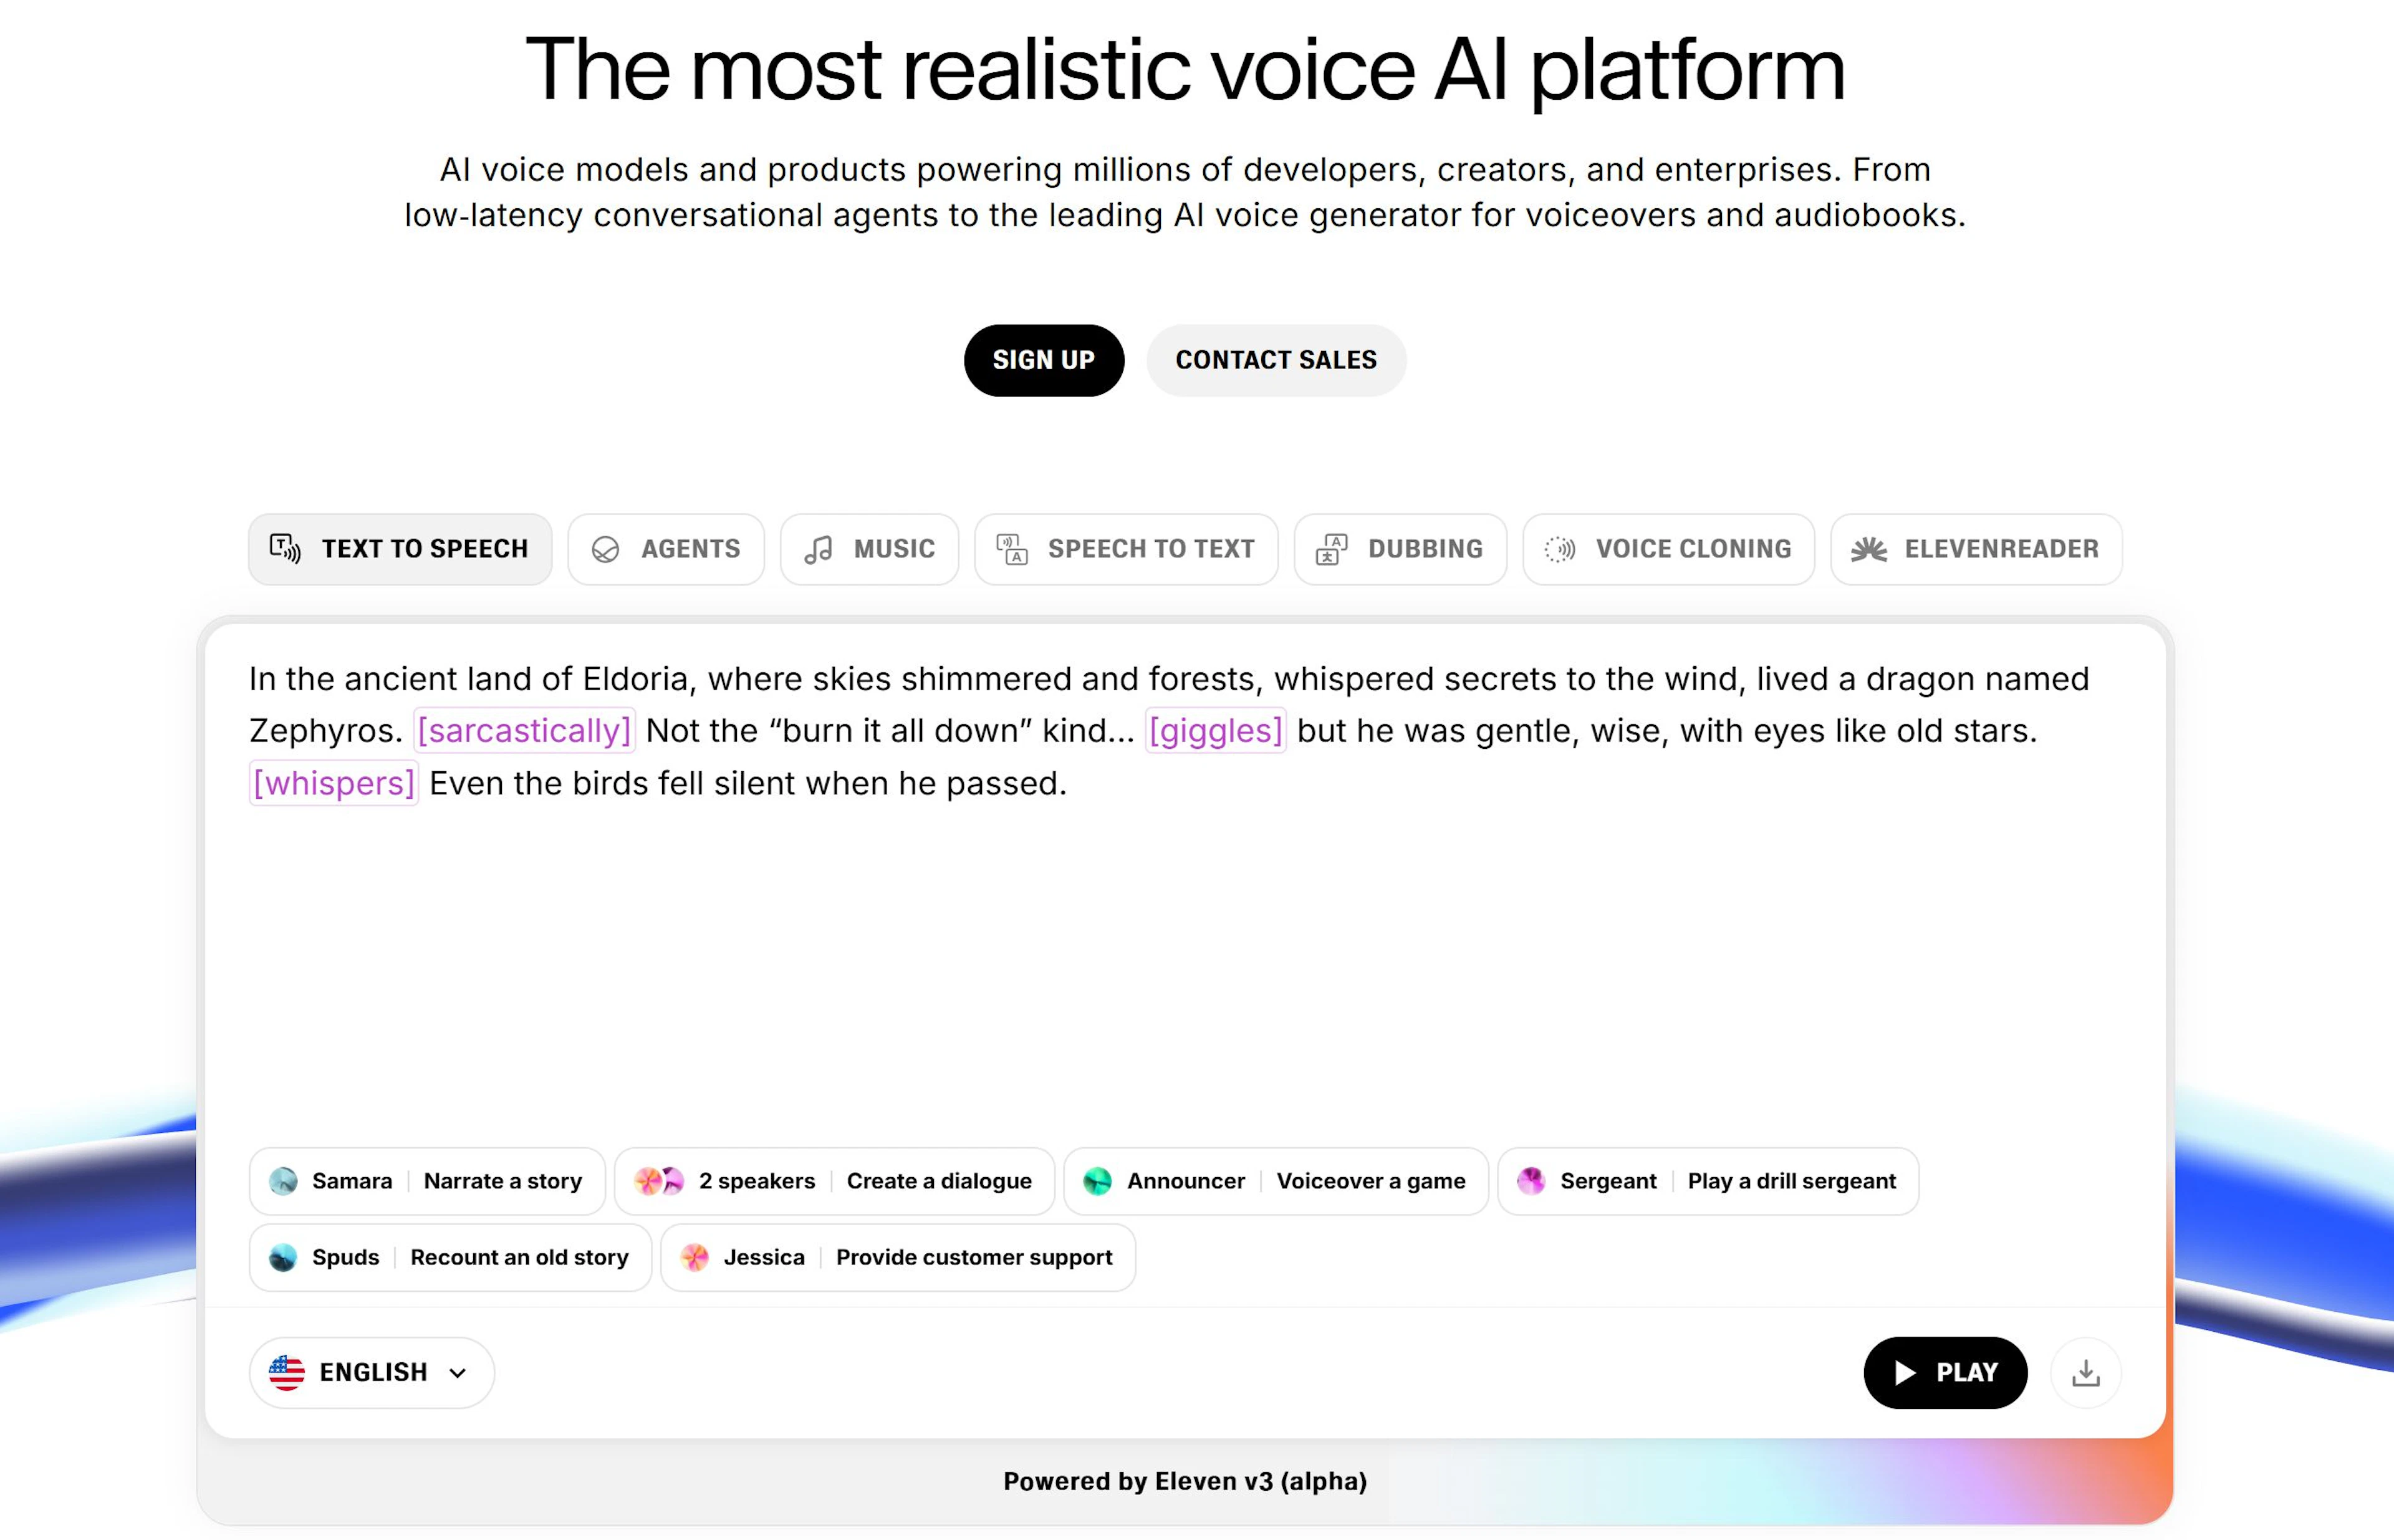Viewport: 2394px width, 1540px height.
Task: Click the Jessica voice avatar icon
Action: (x=695, y=1257)
